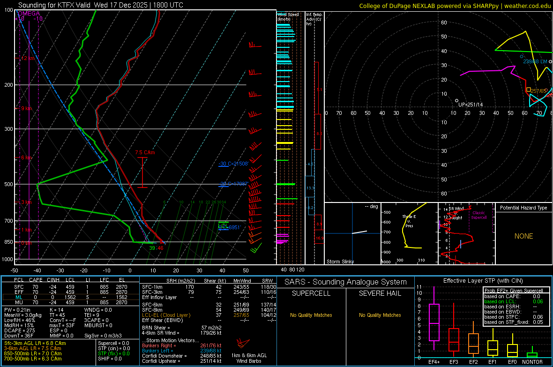Select the SFC parcel row

click(x=70, y=287)
